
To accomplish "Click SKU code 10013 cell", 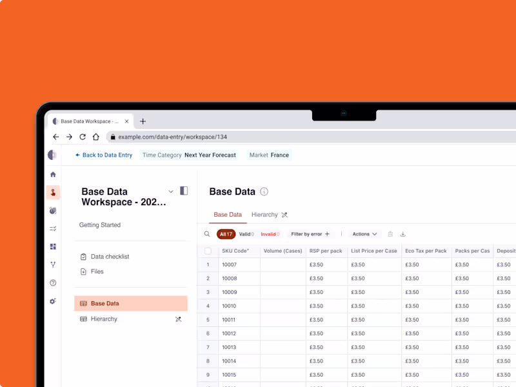I will tap(239, 348).
